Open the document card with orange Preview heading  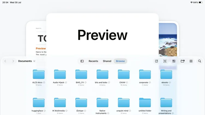(x=36, y=39)
